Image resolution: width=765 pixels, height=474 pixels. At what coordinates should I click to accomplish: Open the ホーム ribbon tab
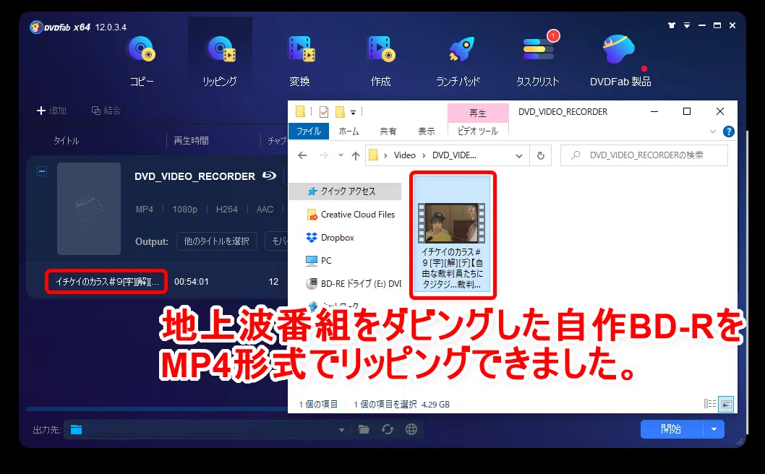point(349,132)
